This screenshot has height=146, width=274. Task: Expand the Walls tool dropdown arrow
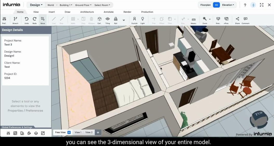[78, 19]
